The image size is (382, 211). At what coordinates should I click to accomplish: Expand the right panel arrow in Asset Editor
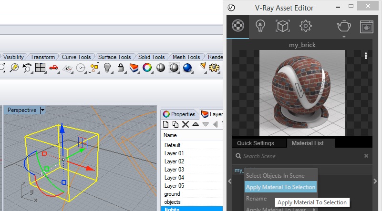pos(375,181)
